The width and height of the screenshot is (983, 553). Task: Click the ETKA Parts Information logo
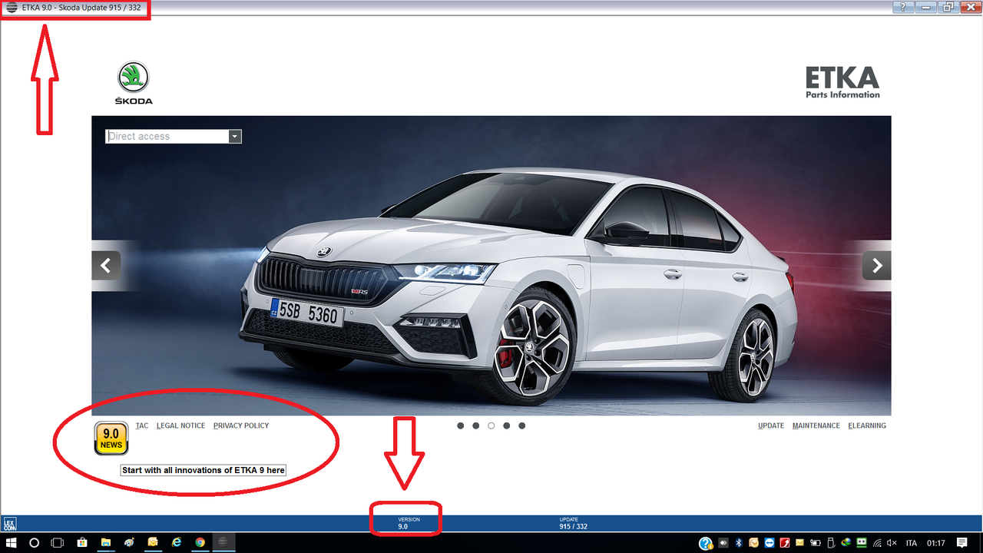(842, 82)
